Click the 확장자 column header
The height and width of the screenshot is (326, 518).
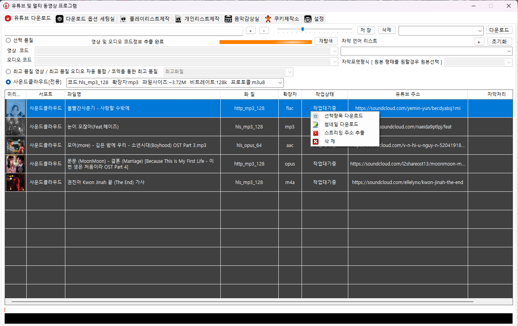[290, 95]
